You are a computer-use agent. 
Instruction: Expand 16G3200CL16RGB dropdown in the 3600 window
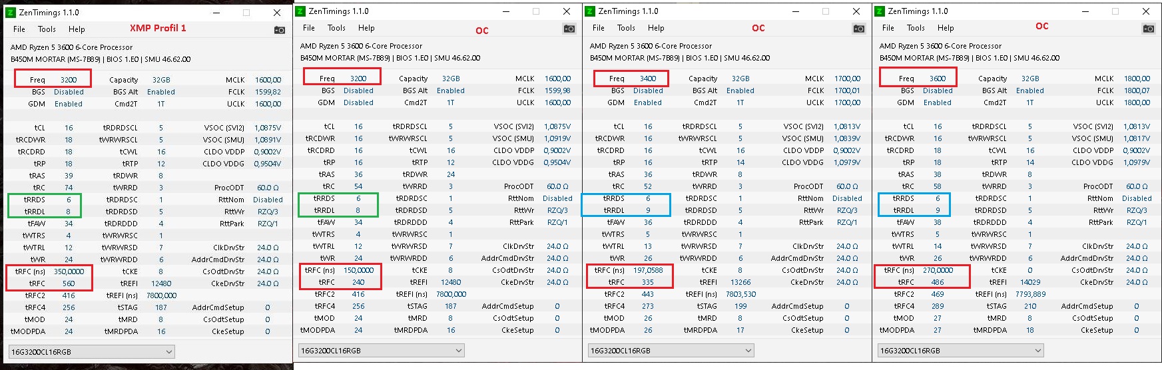[x=961, y=350]
